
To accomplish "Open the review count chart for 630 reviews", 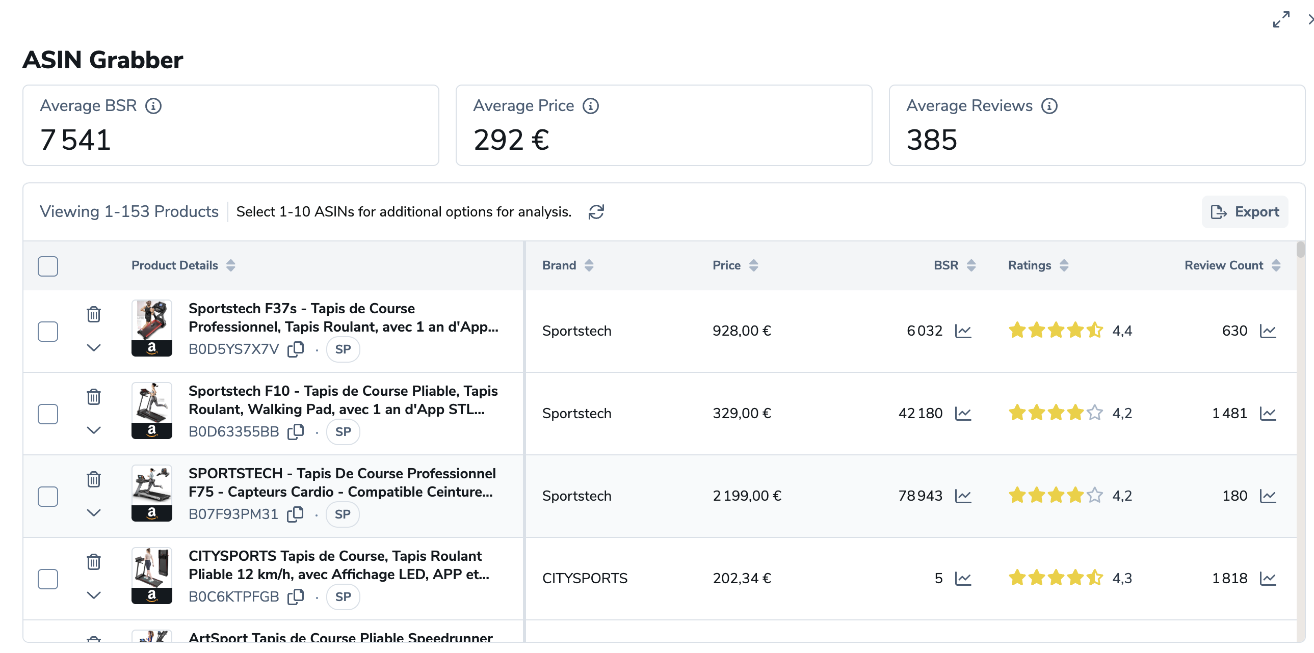I will point(1268,332).
